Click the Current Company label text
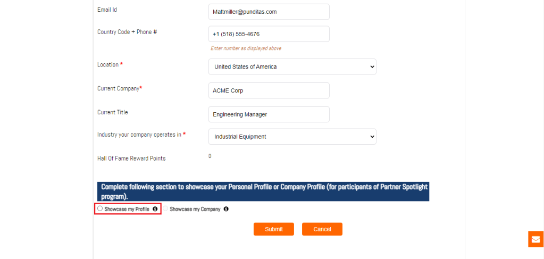 click(x=118, y=88)
